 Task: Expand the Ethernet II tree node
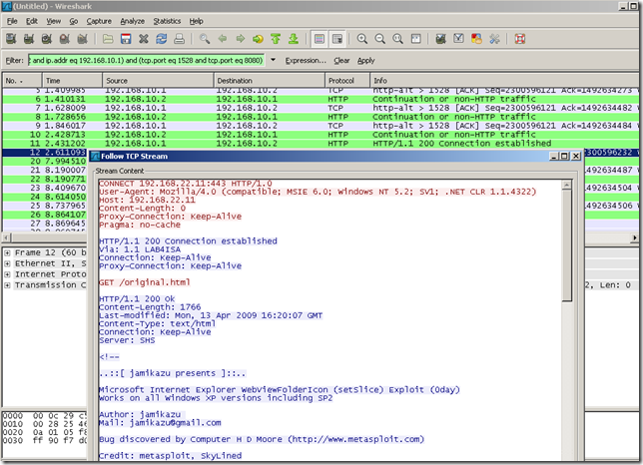click(7, 263)
